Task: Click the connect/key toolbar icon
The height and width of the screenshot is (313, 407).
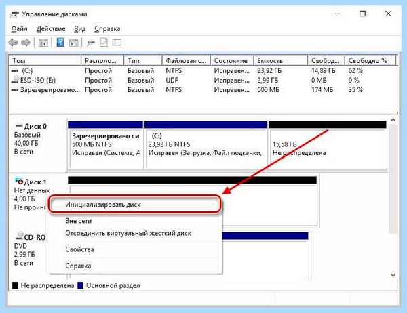Action: [x=90, y=43]
